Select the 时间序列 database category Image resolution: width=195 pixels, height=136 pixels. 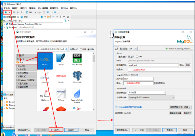click(26, 73)
